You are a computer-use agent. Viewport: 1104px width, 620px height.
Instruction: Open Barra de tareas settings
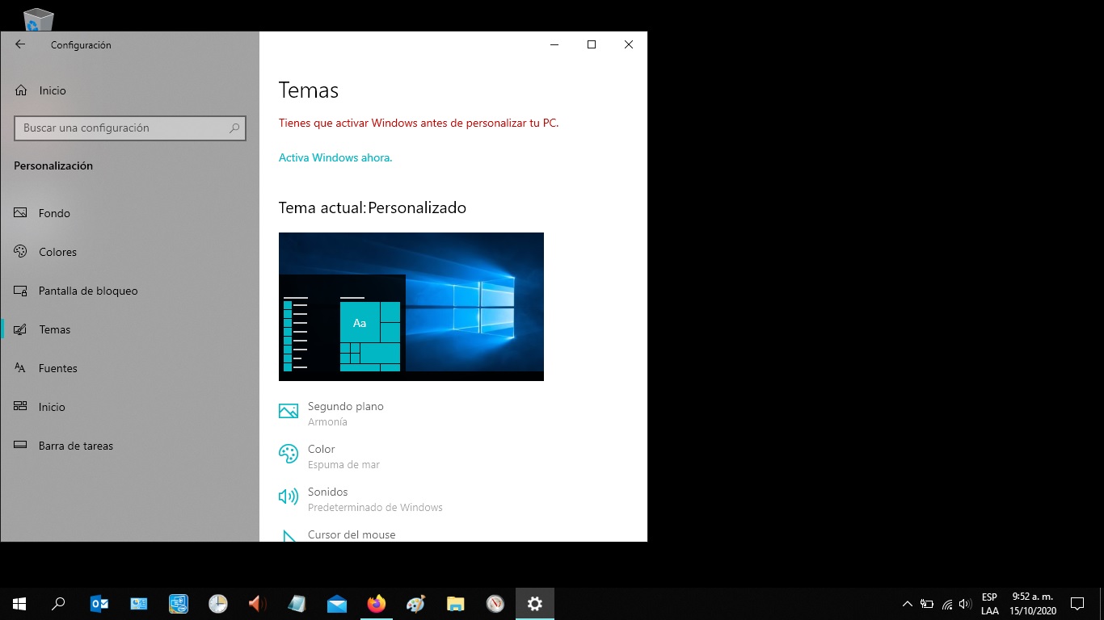pos(129,446)
